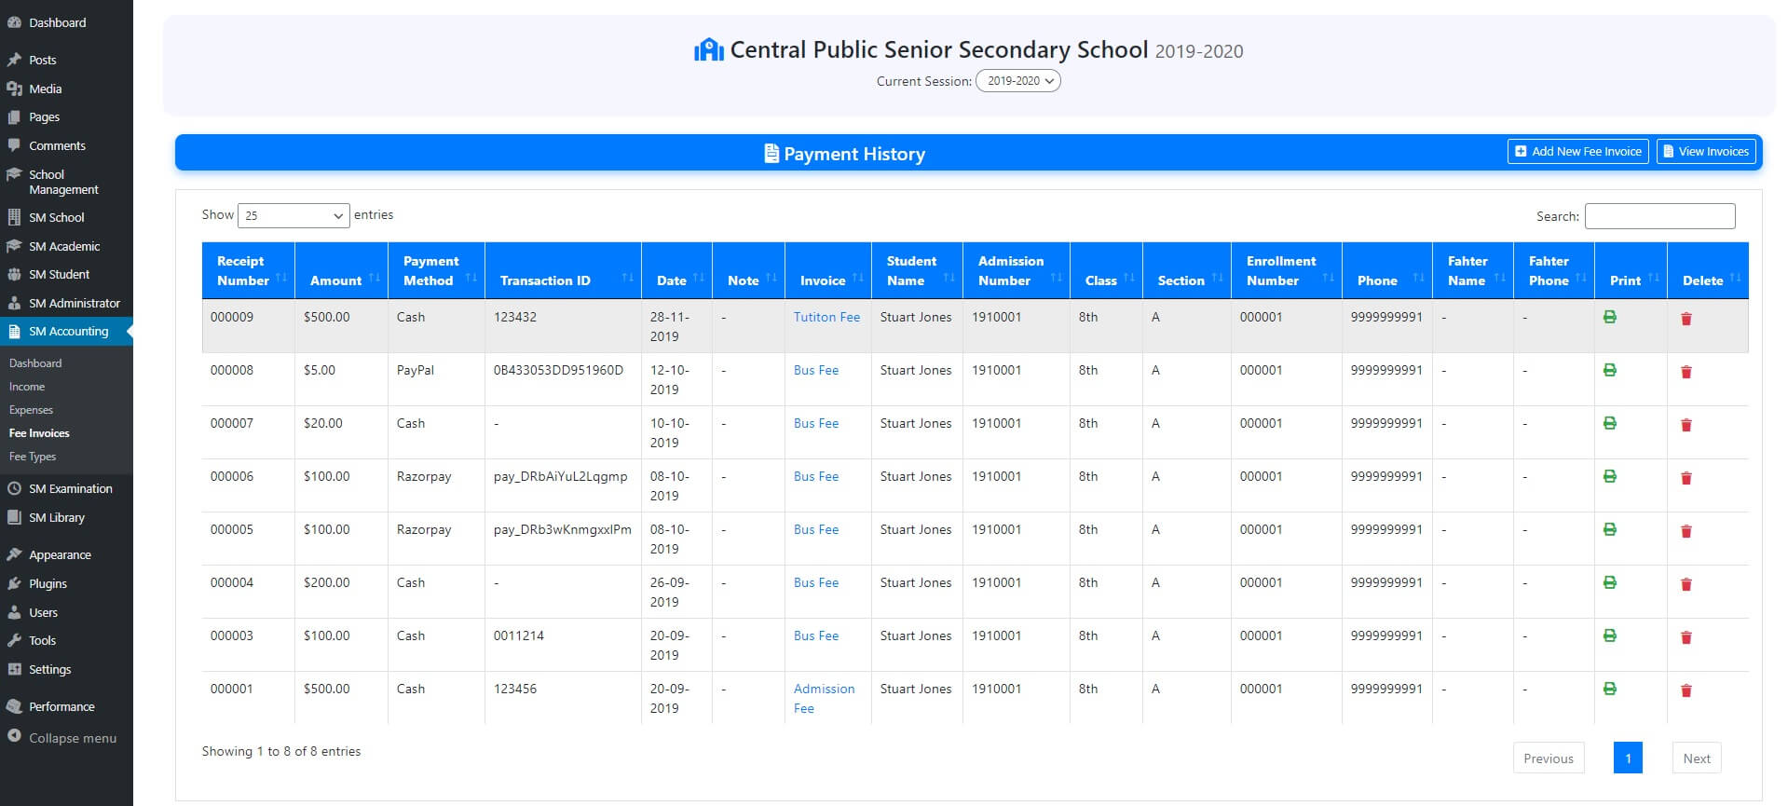1788x806 pixels.
Task: Sort by Amount column sort arrows
Action: 374,279
